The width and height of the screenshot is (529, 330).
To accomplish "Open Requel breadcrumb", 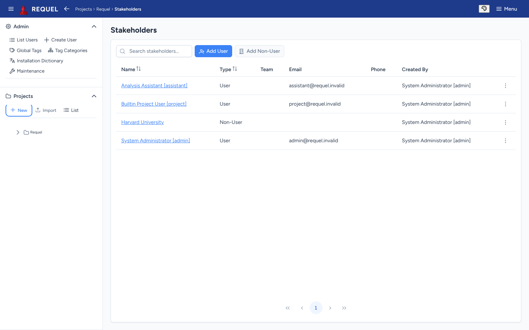I will coord(103,9).
